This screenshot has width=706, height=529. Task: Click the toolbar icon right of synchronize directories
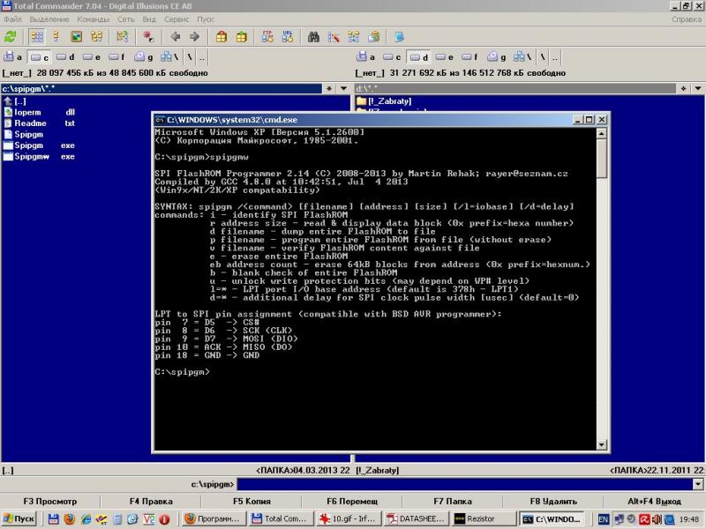tap(373, 36)
